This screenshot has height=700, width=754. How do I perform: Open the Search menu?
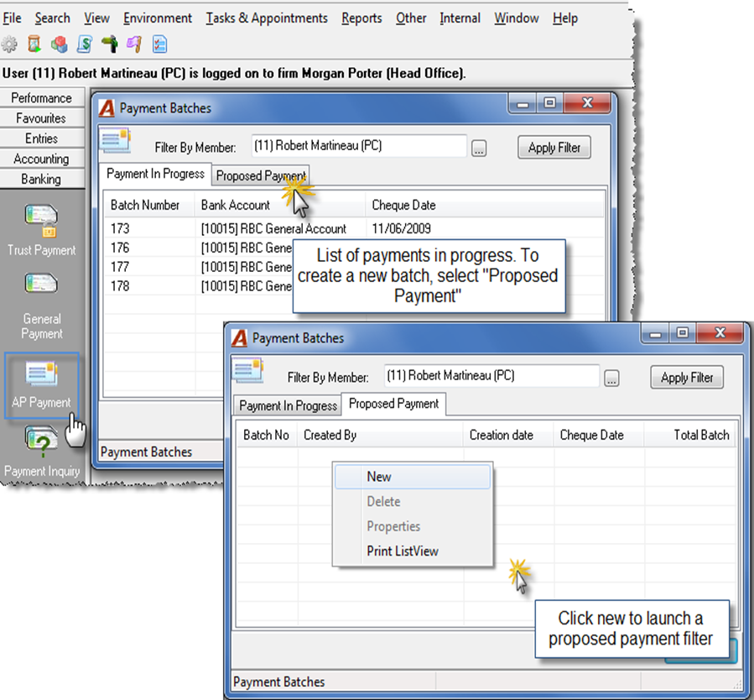point(52,18)
